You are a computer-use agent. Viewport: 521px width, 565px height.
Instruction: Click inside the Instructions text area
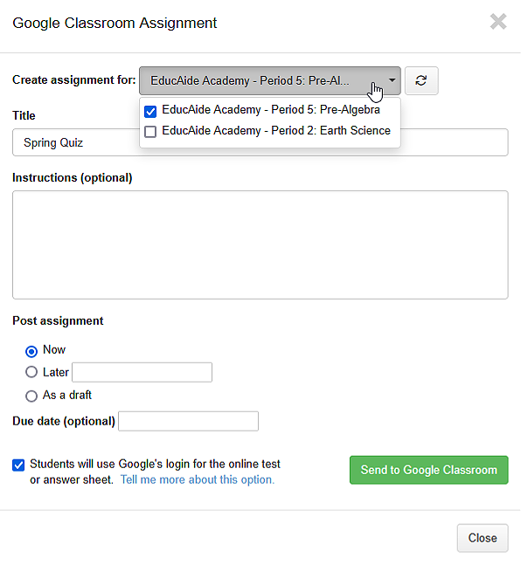(x=260, y=245)
